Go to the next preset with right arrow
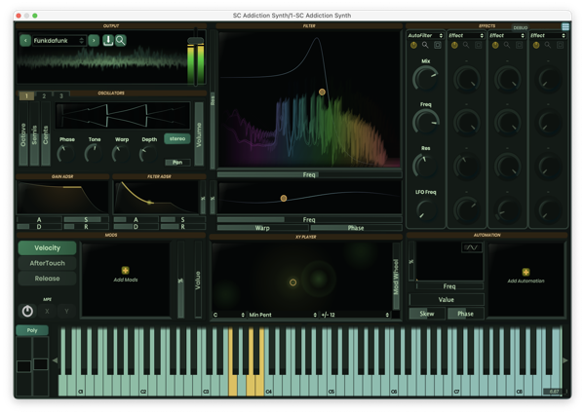 [x=94, y=40]
